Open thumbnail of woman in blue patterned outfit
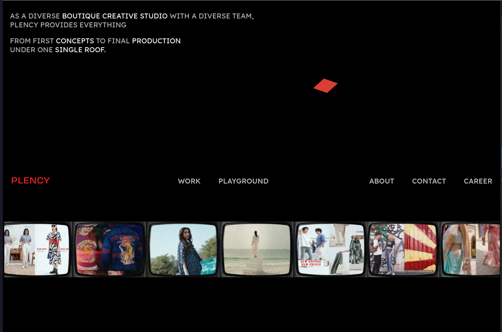 pos(183,249)
